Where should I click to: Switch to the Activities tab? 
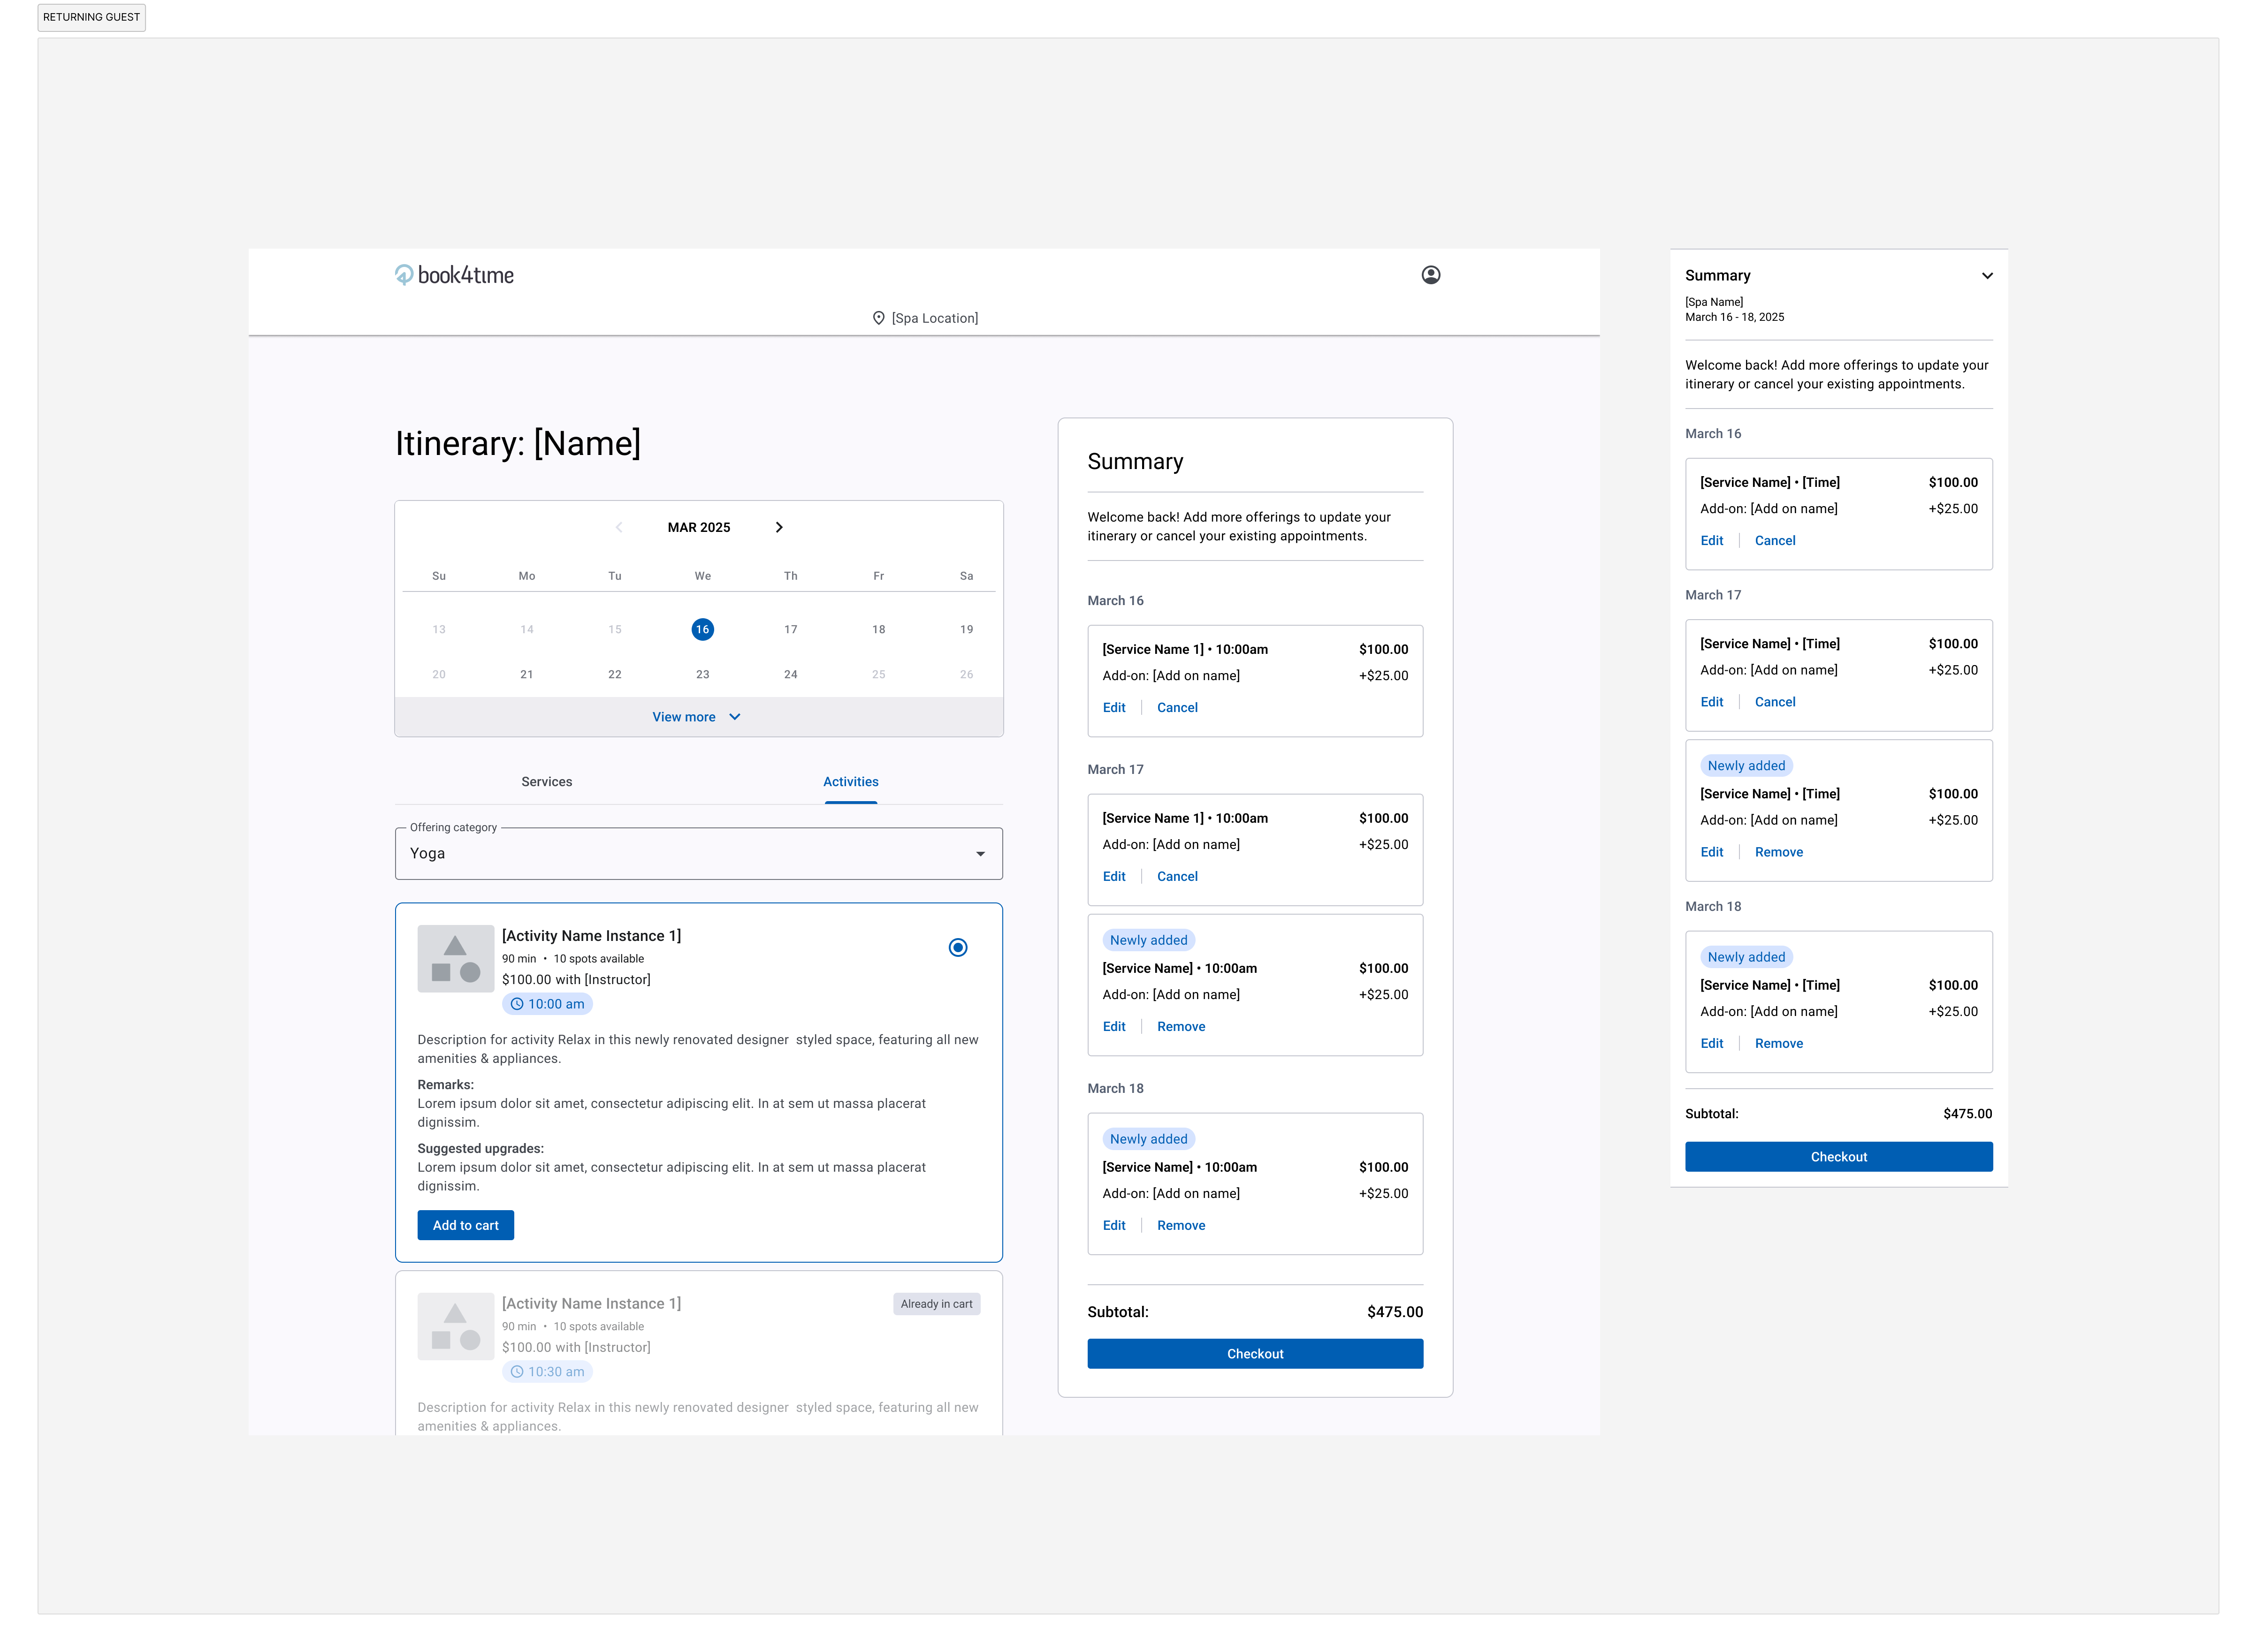(x=850, y=782)
